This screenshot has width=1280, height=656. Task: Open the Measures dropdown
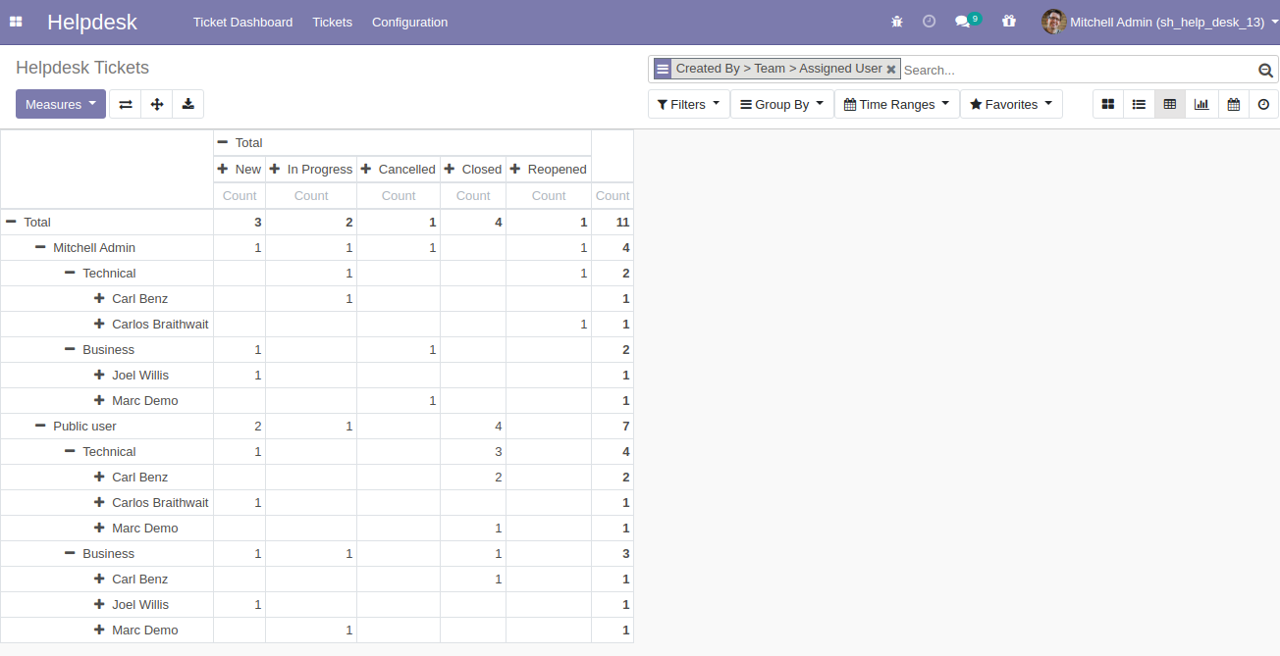pyautogui.click(x=61, y=104)
